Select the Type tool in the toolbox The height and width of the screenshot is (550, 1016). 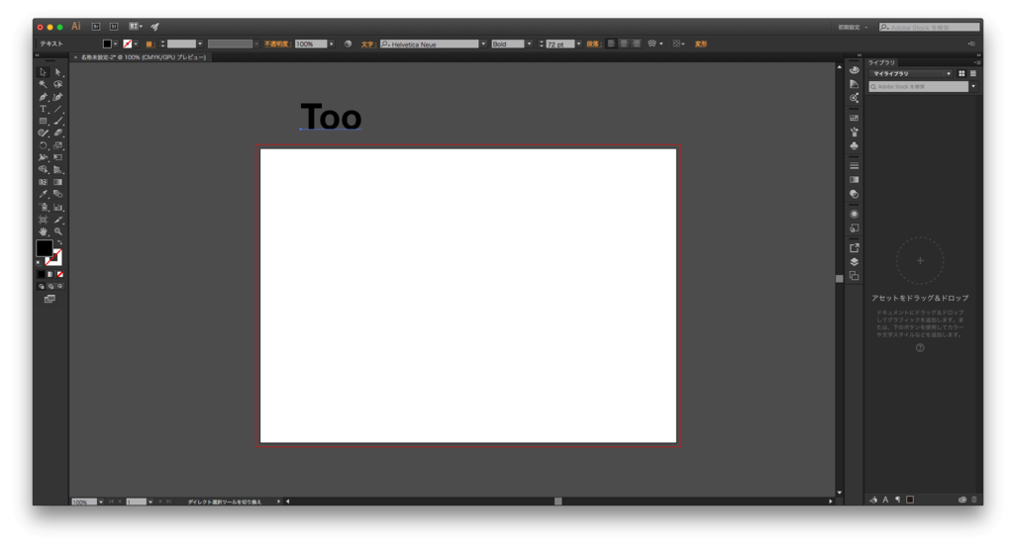[x=43, y=109]
